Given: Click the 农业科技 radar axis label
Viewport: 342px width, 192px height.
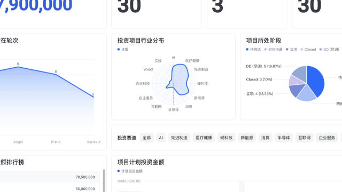Looking at the screenshot, I should 143,84.
